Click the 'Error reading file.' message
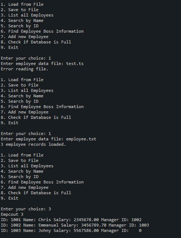 [x=24, y=69]
